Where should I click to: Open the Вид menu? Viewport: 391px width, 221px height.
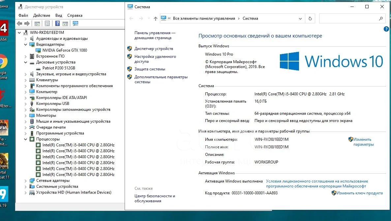coord(59,15)
